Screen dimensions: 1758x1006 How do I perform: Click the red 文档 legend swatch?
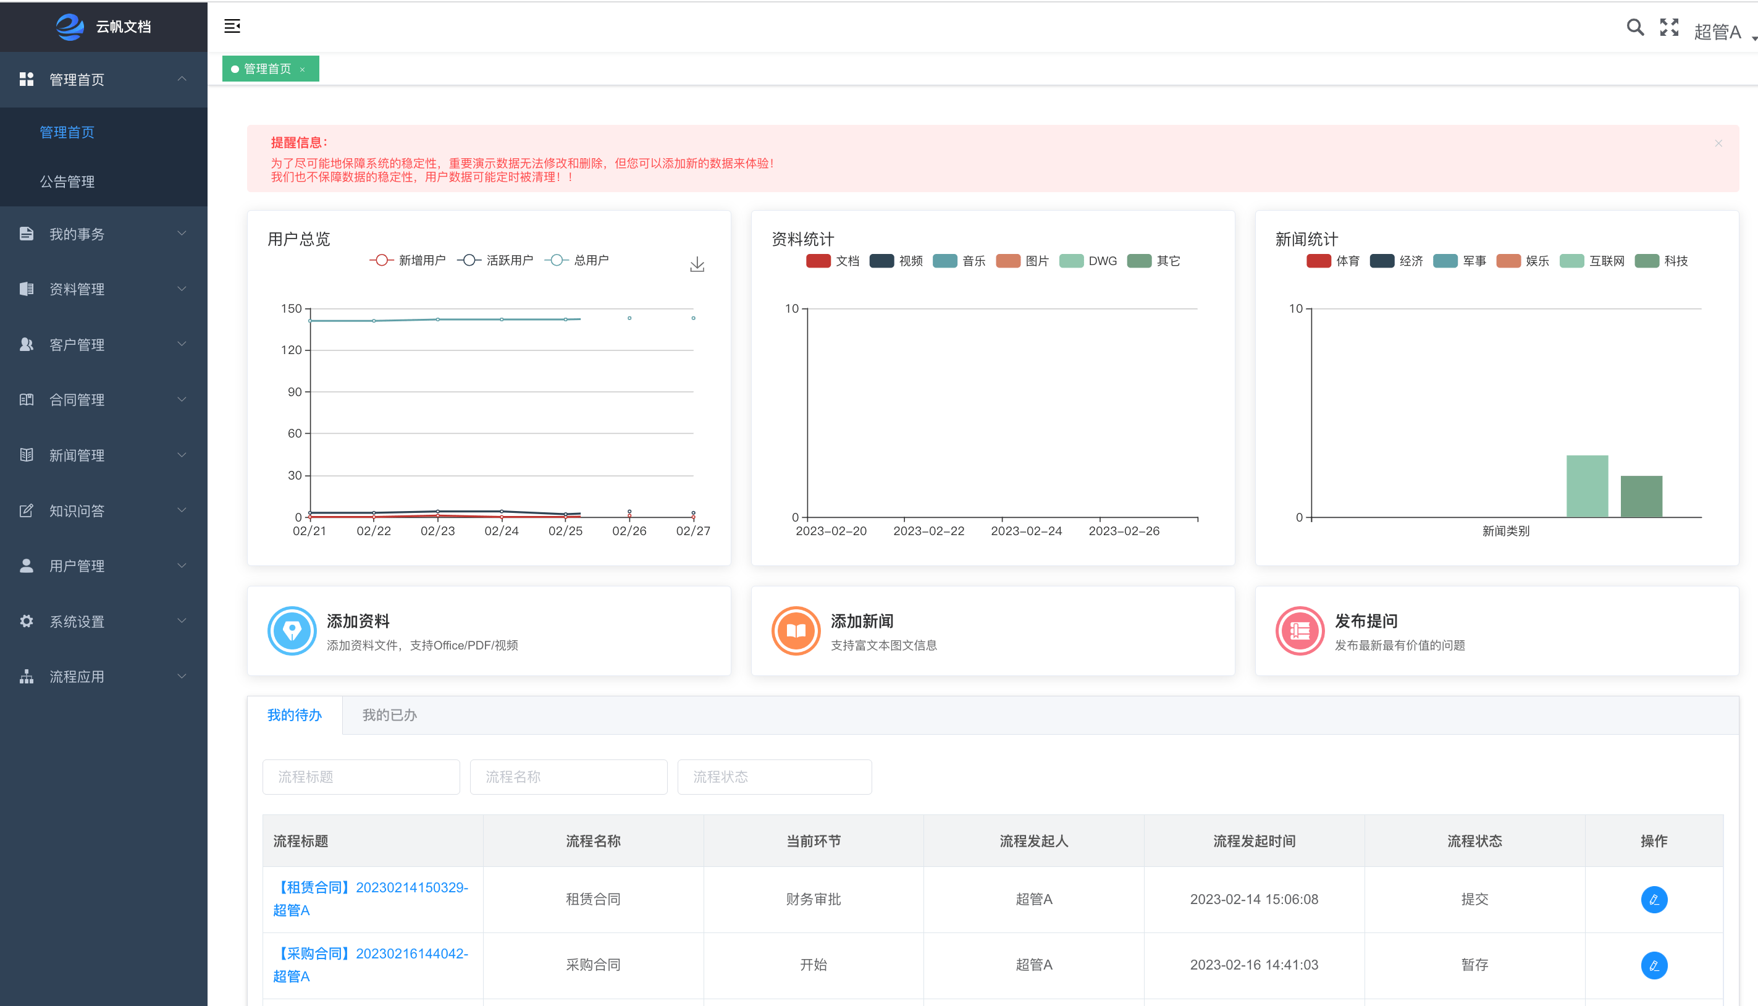(x=818, y=261)
